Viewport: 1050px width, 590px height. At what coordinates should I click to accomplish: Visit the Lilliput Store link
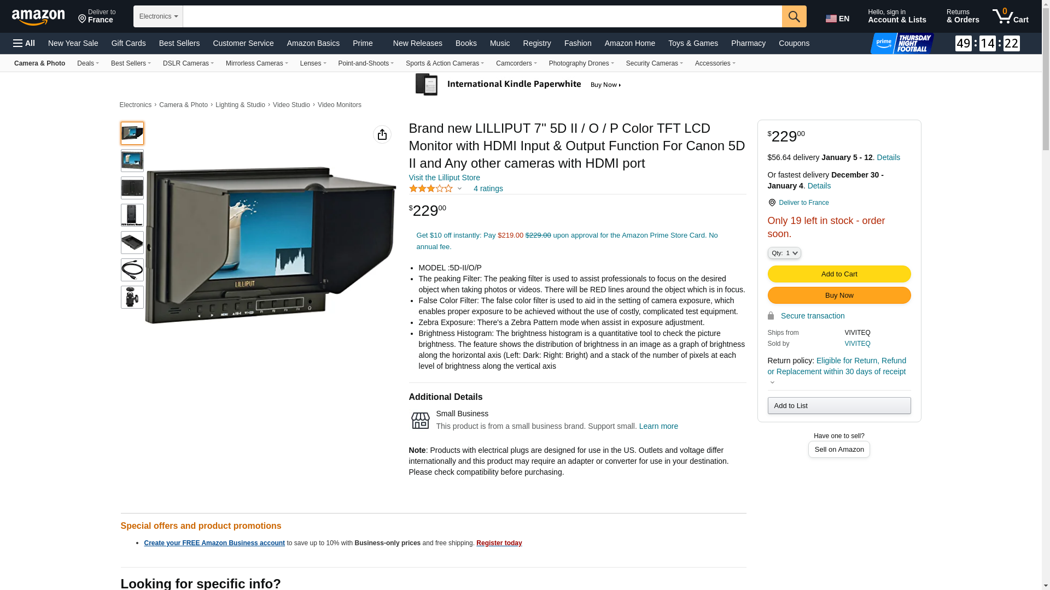coord(444,178)
